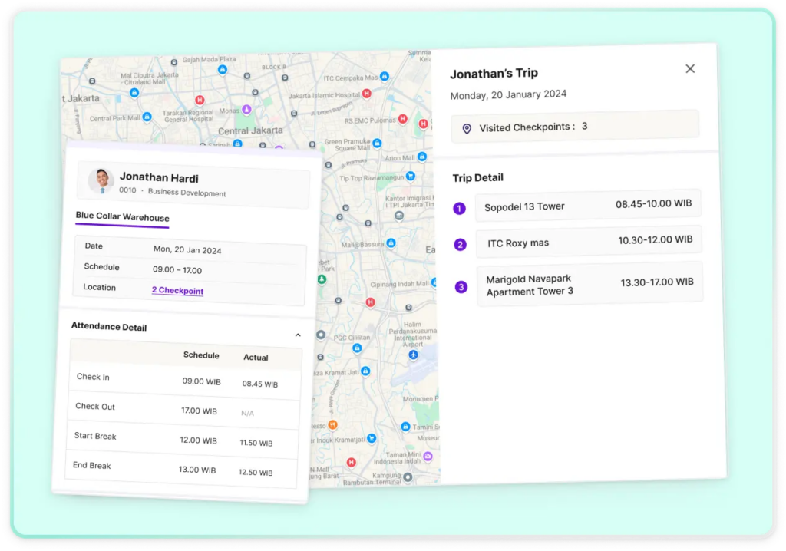Select the purple checkpoint number 2 badge
Image resolution: width=786 pixels, height=551 pixels.
click(460, 246)
